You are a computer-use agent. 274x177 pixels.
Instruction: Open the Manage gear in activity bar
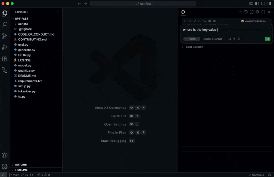pos(5,167)
